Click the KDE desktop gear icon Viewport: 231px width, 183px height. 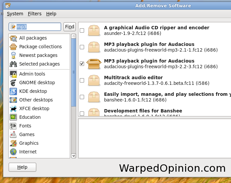[13, 91]
